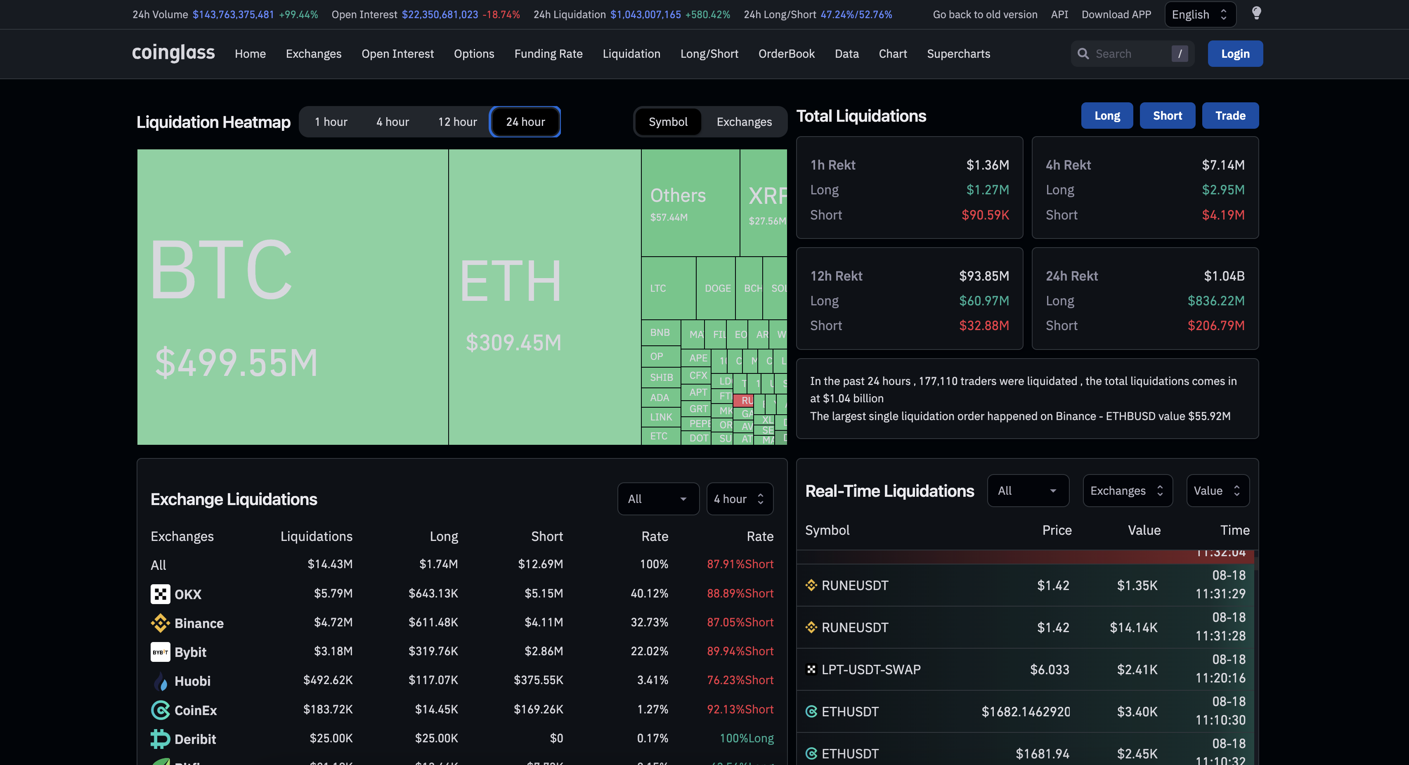Click the Huobi flame logo icon

click(x=160, y=681)
